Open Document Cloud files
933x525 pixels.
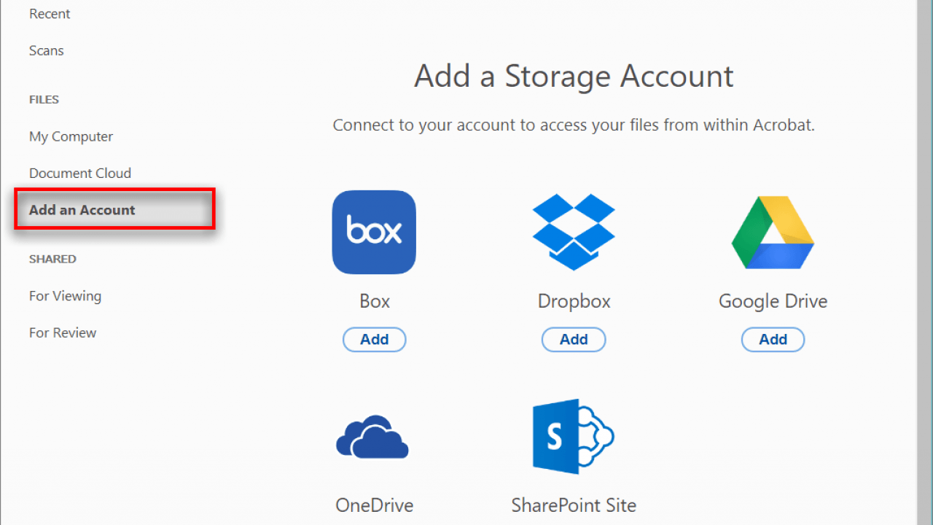coord(80,173)
